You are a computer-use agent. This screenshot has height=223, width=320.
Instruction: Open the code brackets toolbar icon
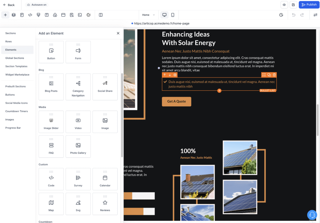click(x=30, y=15)
